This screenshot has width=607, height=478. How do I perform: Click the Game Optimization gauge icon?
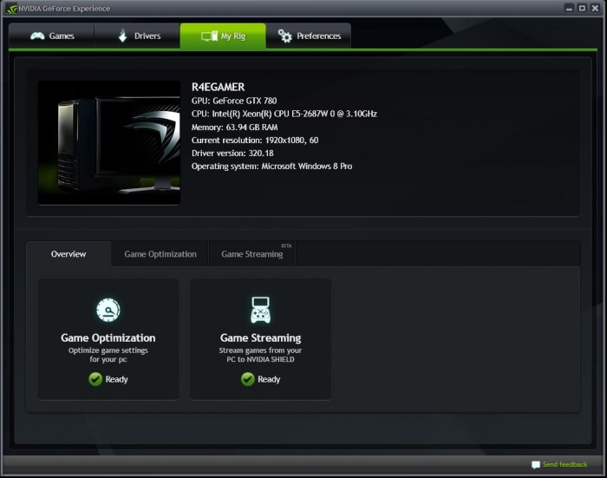(x=108, y=310)
